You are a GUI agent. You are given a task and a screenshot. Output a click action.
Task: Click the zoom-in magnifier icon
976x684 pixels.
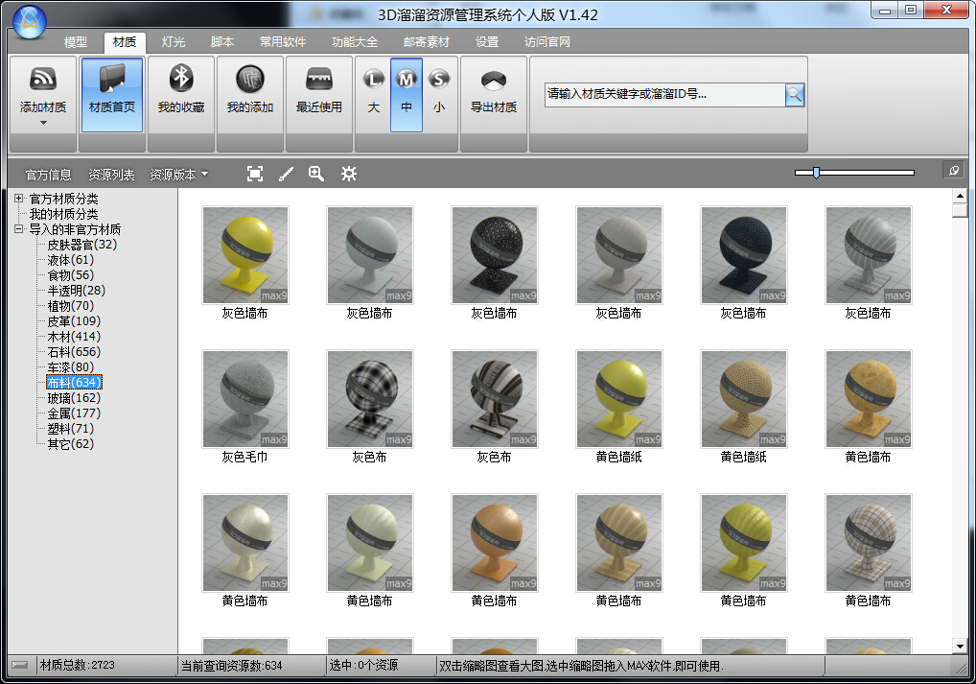316,174
